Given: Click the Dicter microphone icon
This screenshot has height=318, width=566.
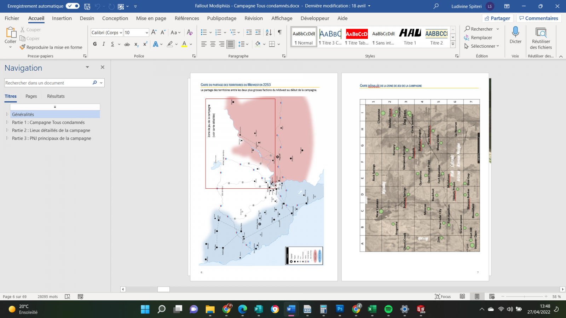Looking at the screenshot, I should pos(515,33).
